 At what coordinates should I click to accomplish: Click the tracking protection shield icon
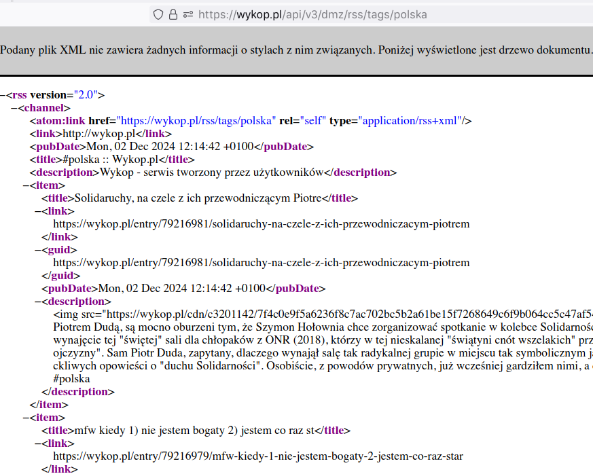coord(158,14)
